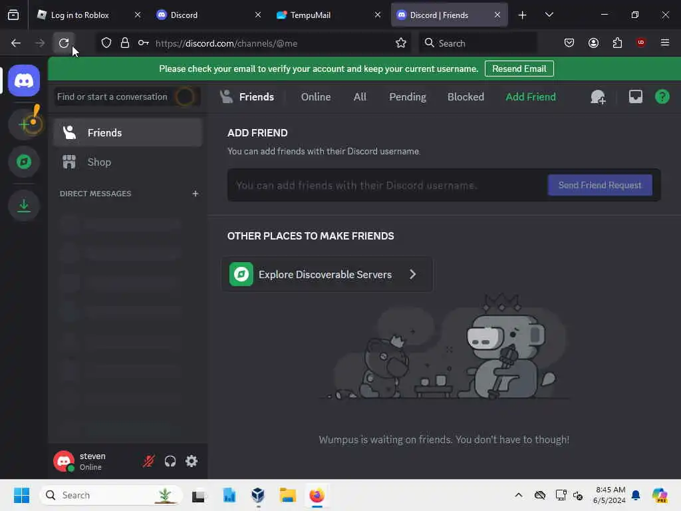Close the Log in to Roblox tab
Image resolution: width=681 pixels, height=511 pixels.
(138, 15)
